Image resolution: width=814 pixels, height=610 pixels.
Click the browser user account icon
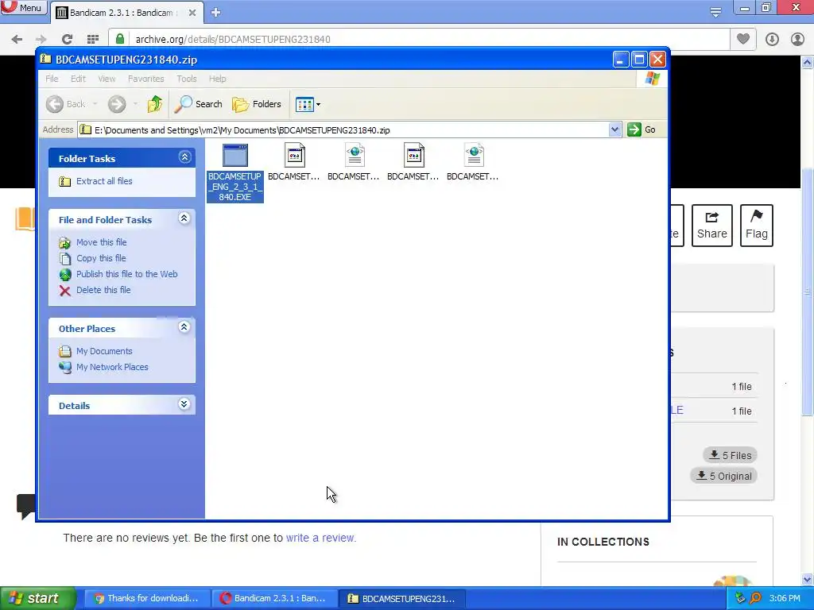click(x=797, y=39)
